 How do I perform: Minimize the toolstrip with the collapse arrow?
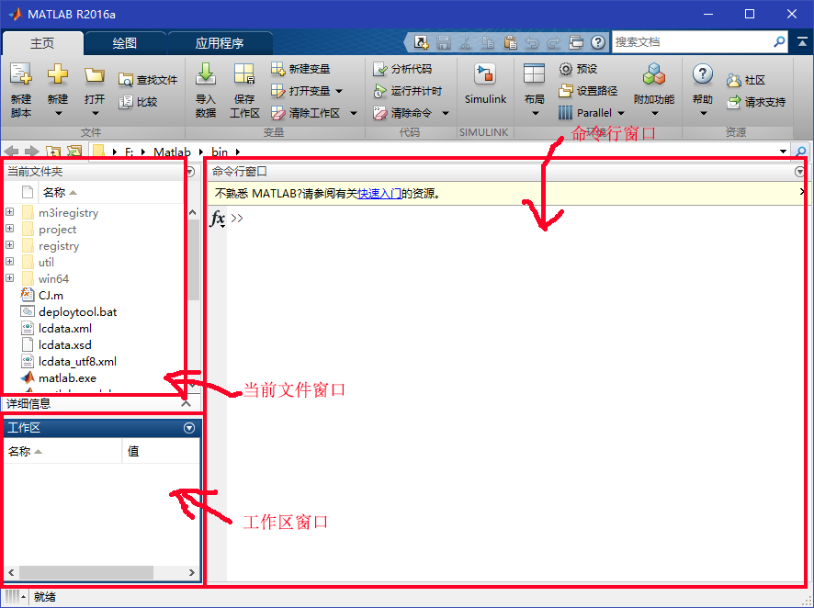click(802, 42)
